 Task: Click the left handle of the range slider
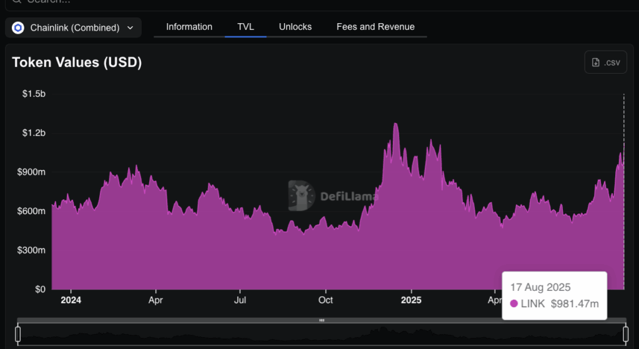click(17, 334)
